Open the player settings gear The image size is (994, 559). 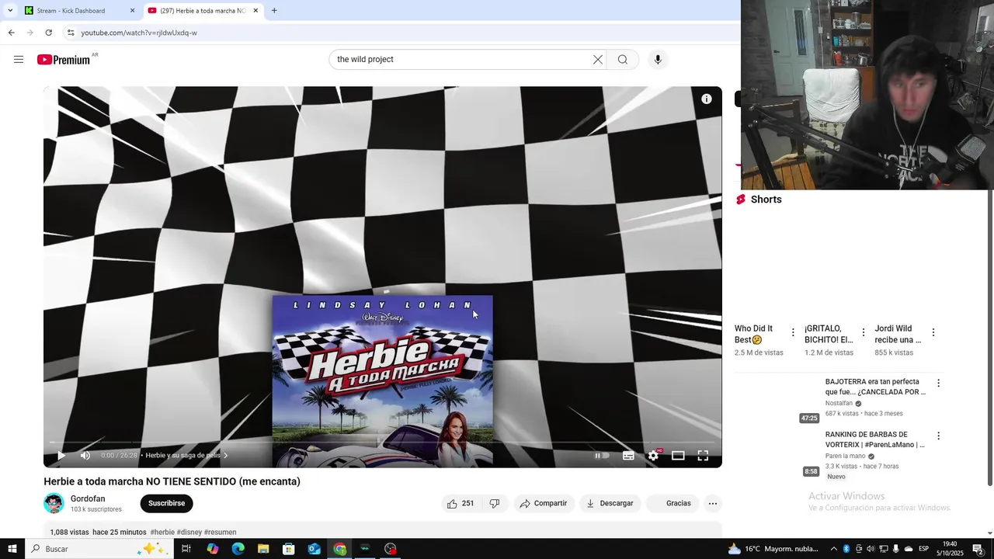pyautogui.click(x=653, y=456)
